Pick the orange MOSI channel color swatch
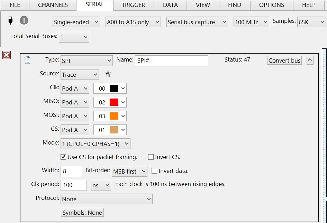Image resolution: width=327 pixels, height=223 pixels. tap(114, 116)
